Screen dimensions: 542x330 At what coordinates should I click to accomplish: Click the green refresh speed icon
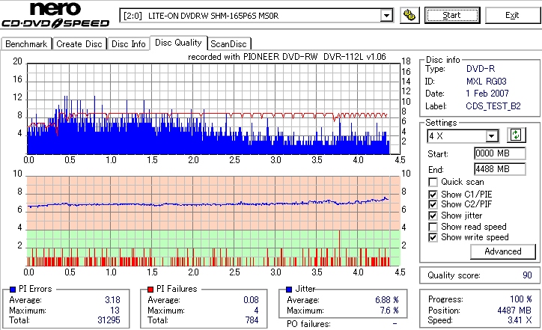[516, 135]
